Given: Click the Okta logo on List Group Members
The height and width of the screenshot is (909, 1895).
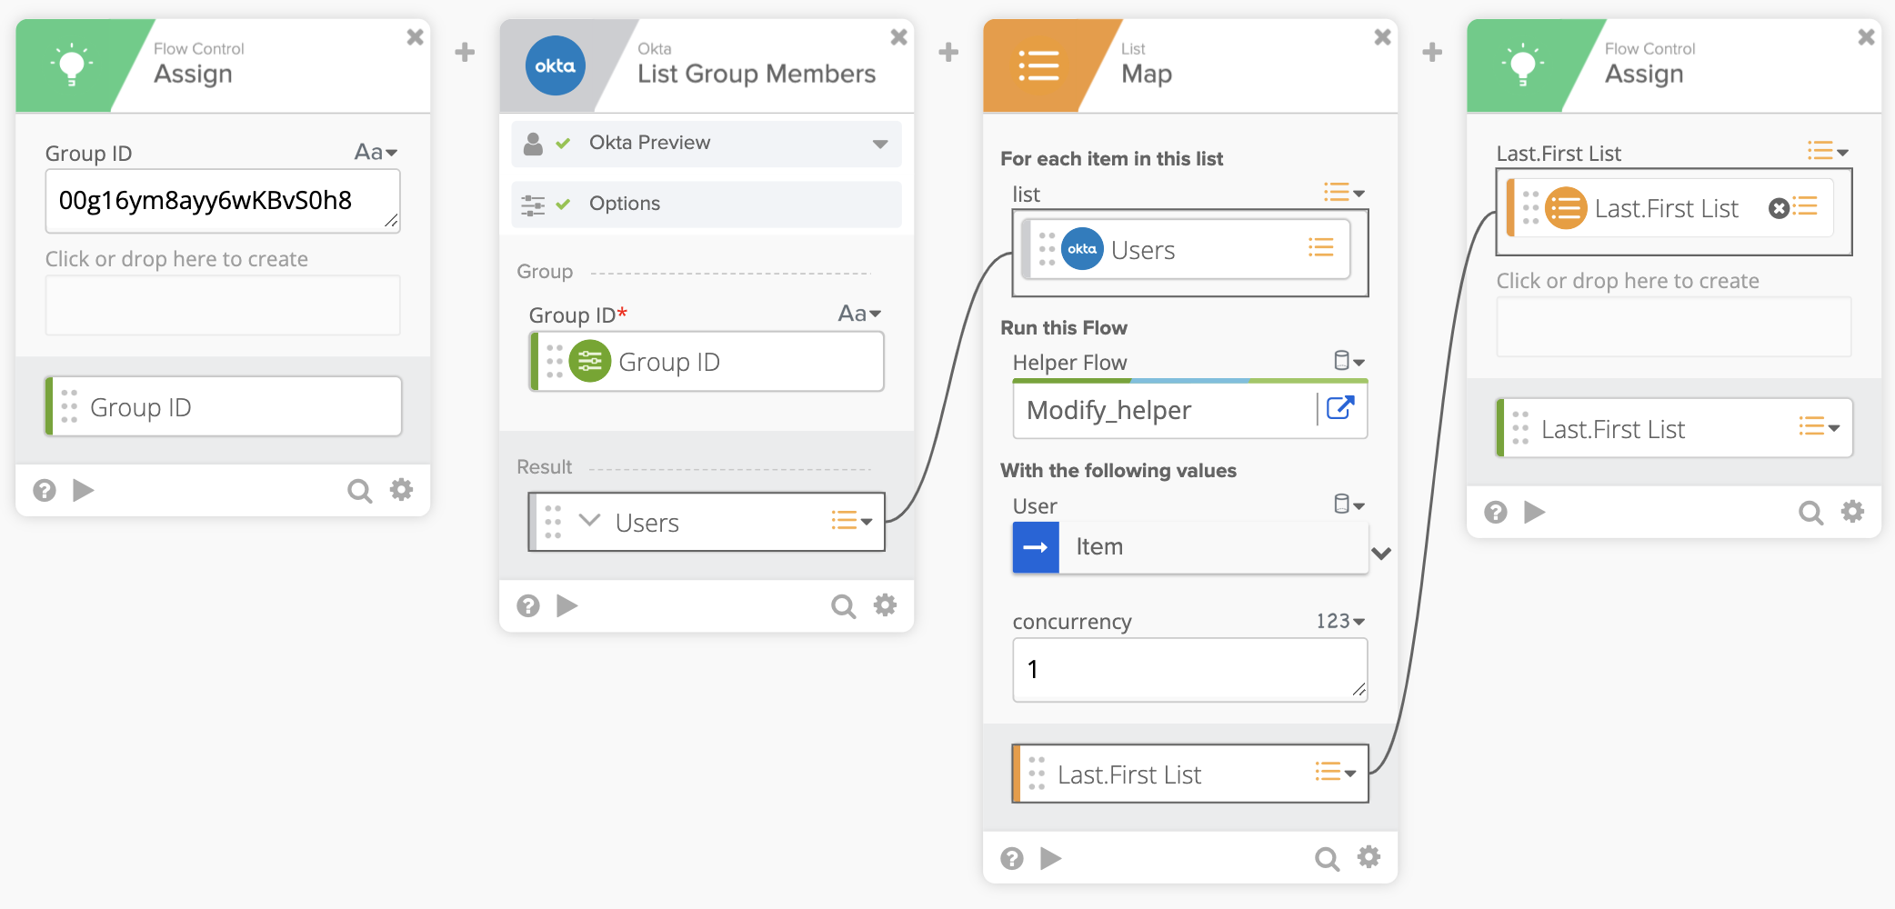Looking at the screenshot, I should coord(555,65).
